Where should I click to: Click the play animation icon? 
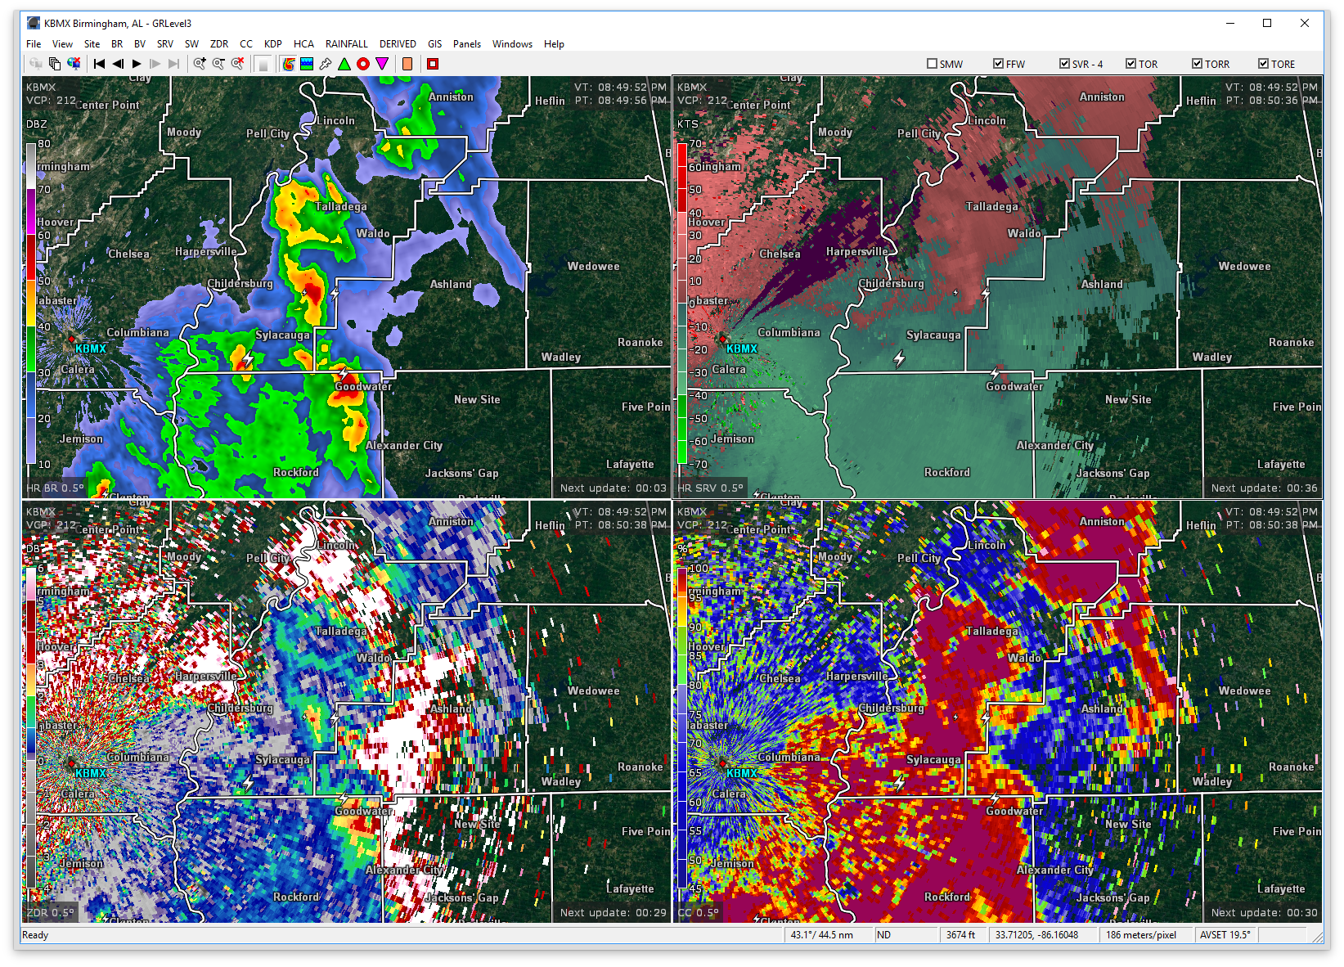pyautogui.click(x=135, y=63)
